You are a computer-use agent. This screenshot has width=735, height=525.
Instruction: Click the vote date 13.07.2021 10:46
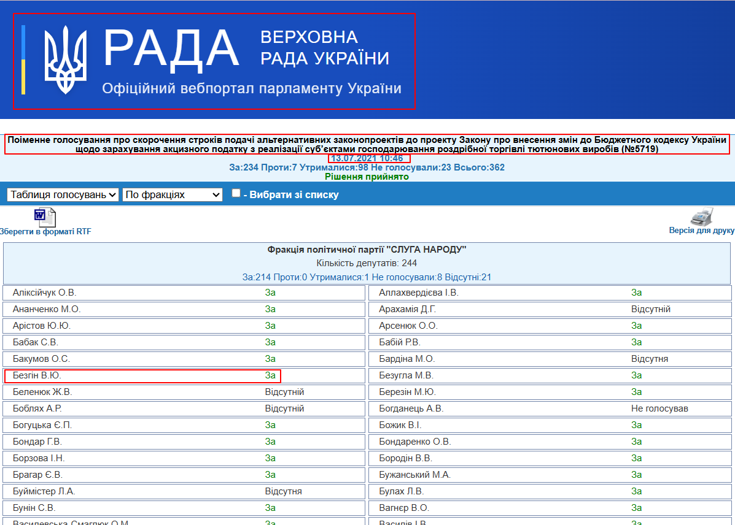click(x=367, y=158)
